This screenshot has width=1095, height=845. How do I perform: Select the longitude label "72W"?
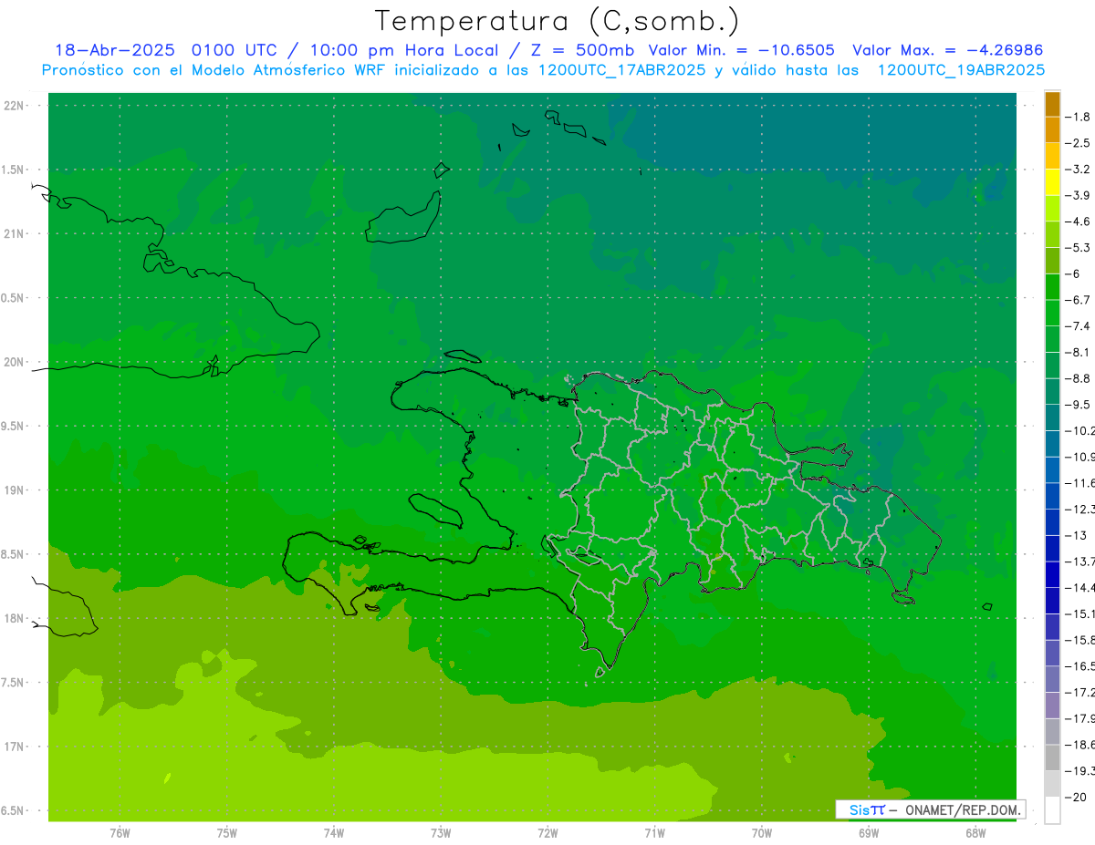(548, 833)
